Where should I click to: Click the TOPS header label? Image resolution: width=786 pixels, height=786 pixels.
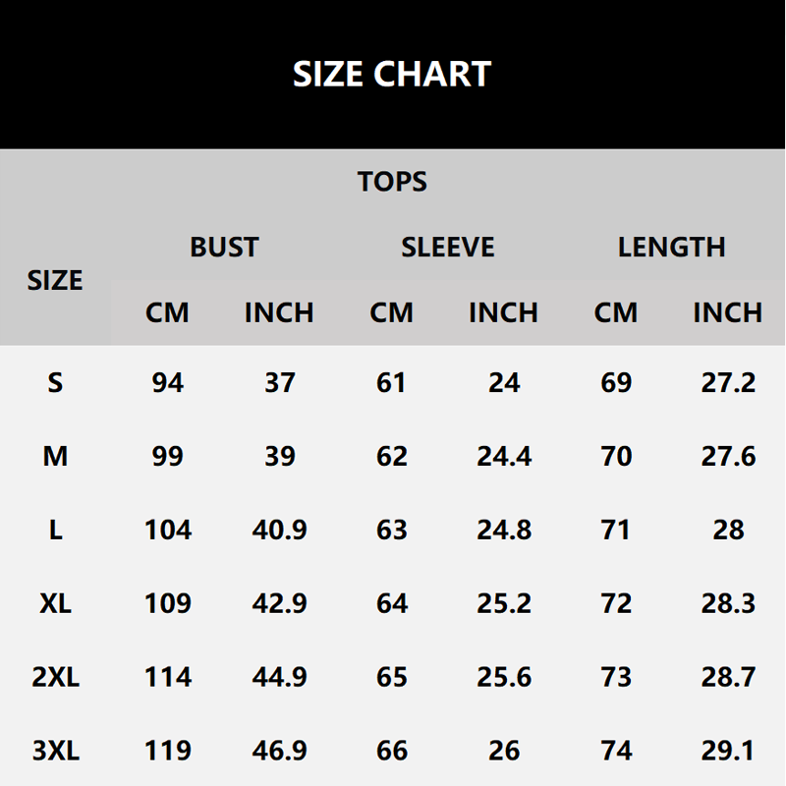coord(392,182)
